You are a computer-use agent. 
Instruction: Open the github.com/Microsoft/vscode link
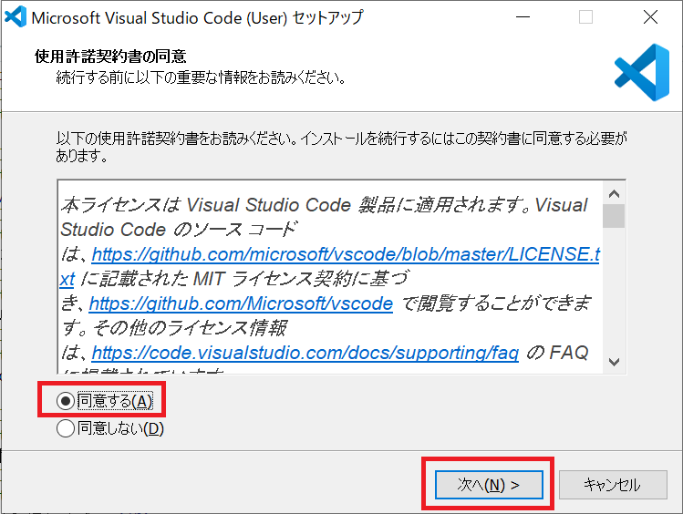click(241, 303)
